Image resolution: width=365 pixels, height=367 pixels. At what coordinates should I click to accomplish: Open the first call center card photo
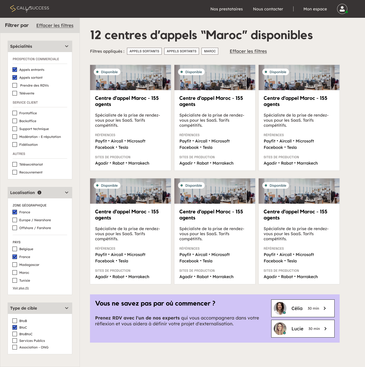(x=130, y=80)
